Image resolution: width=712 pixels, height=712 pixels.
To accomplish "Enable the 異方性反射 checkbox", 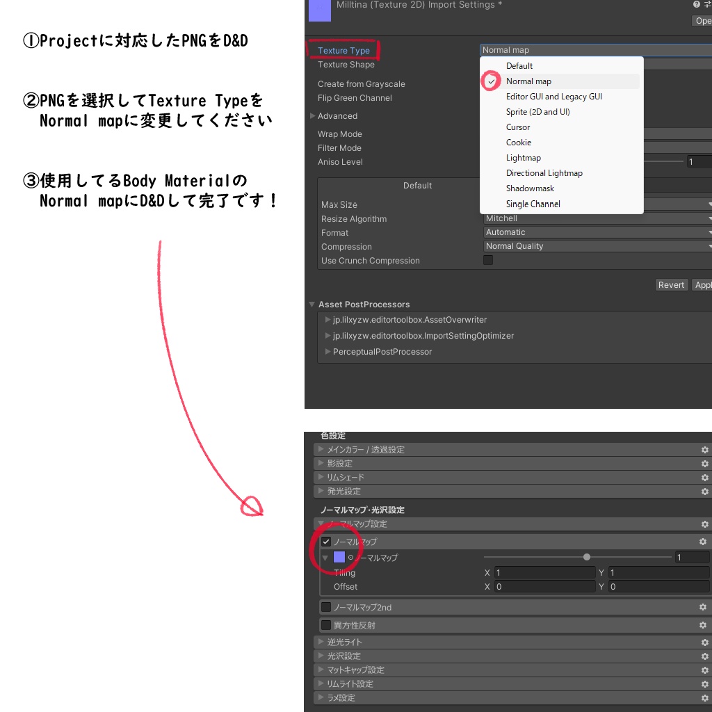I will (325, 625).
